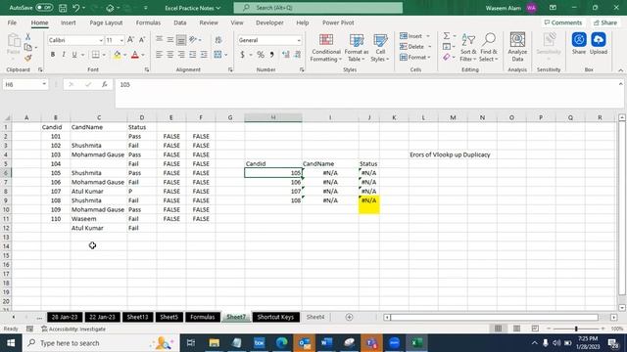Open Sort & Filter menu
627x352 pixels.
468,48
